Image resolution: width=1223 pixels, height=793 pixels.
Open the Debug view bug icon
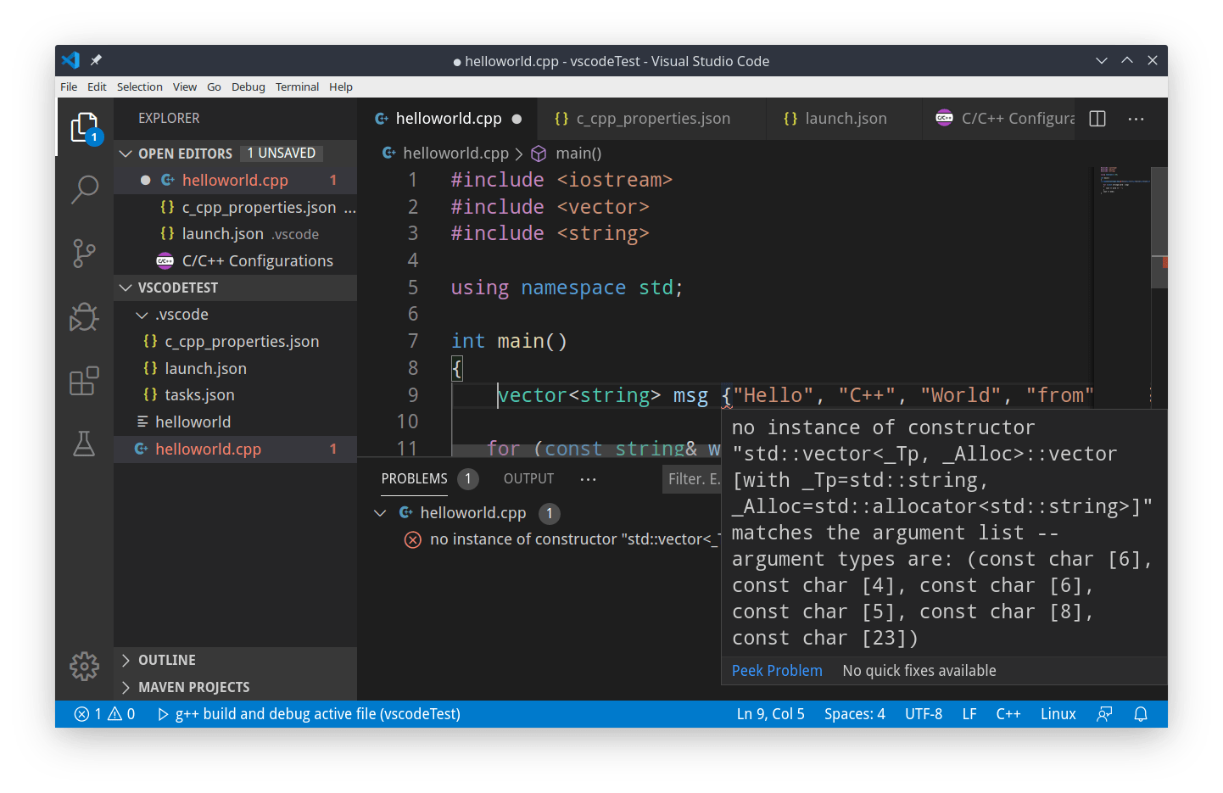(x=84, y=317)
